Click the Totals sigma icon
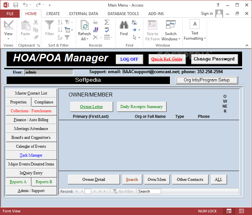Screen dimensions: 252x215 coord(107,22)
